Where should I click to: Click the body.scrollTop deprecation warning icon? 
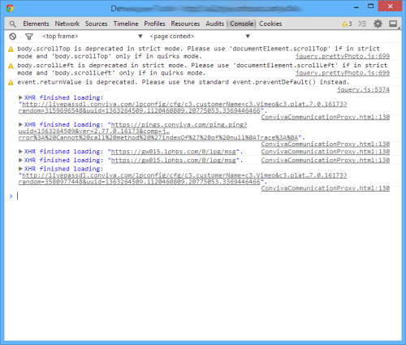(x=11, y=50)
